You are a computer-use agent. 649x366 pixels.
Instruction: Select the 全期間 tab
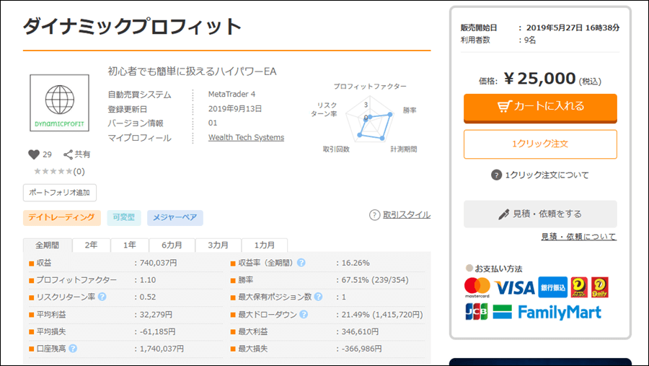point(48,245)
